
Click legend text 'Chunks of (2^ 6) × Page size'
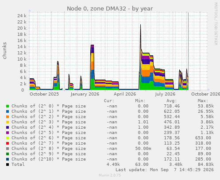[x=49, y=138]
